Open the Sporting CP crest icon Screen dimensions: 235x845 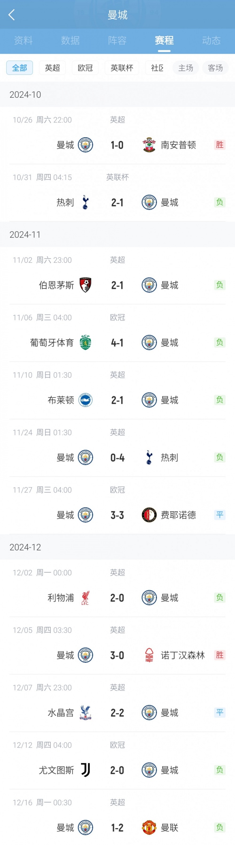pos(85,342)
